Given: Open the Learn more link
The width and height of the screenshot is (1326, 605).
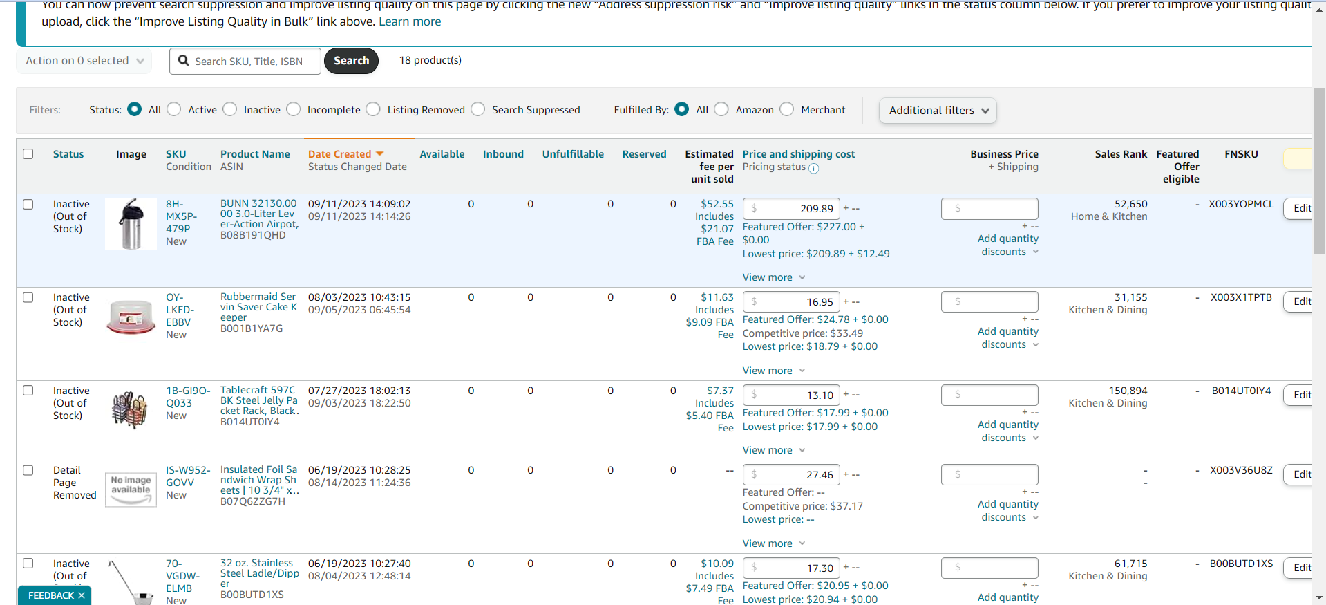Looking at the screenshot, I should 410,21.
